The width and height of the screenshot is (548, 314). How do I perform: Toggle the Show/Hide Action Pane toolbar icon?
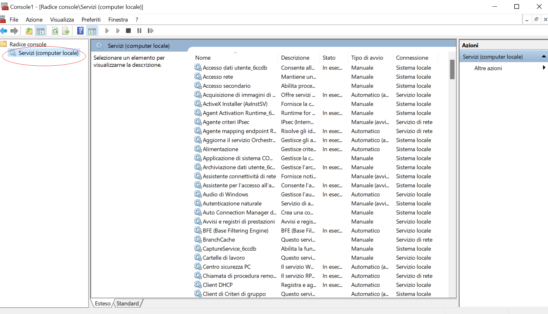pos(92,31)
